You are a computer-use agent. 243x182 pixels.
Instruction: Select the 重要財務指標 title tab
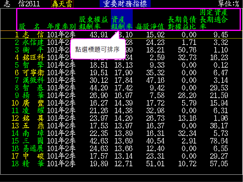pos(125,4)
